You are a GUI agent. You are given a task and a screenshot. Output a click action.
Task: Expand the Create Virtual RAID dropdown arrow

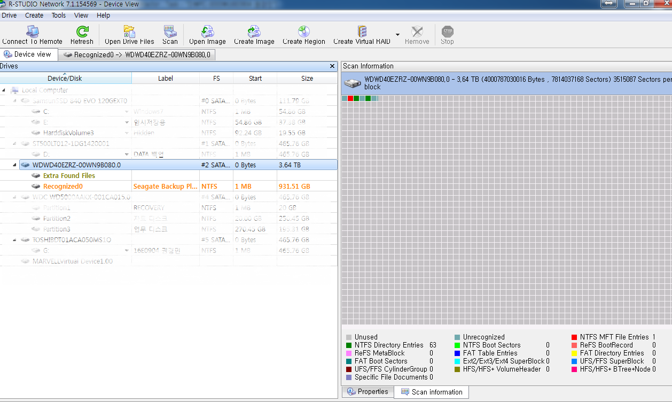tap(397, 35)
